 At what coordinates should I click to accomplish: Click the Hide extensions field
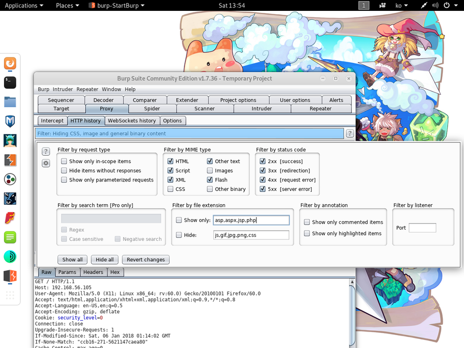[x=251, y=235]
